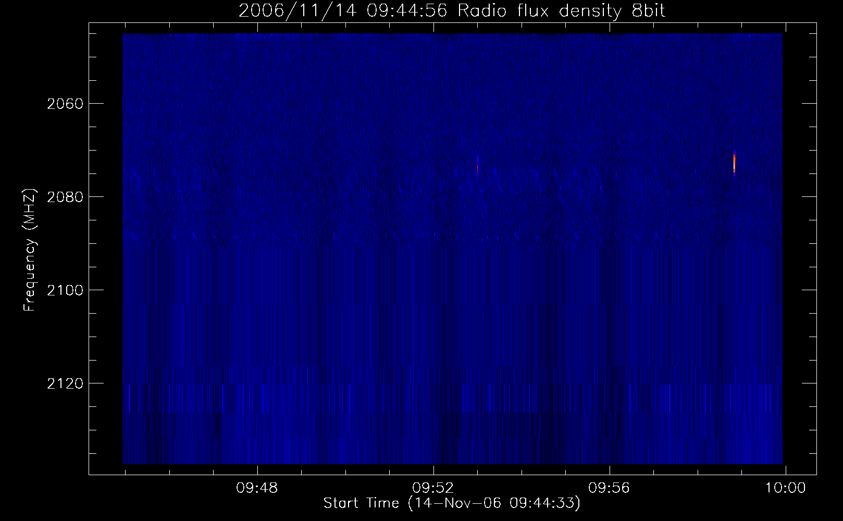The width and height of the screenshot is (843, 521).
Task: Click the bright yellow burst near 09:59
Action: (x=734, y=163)
